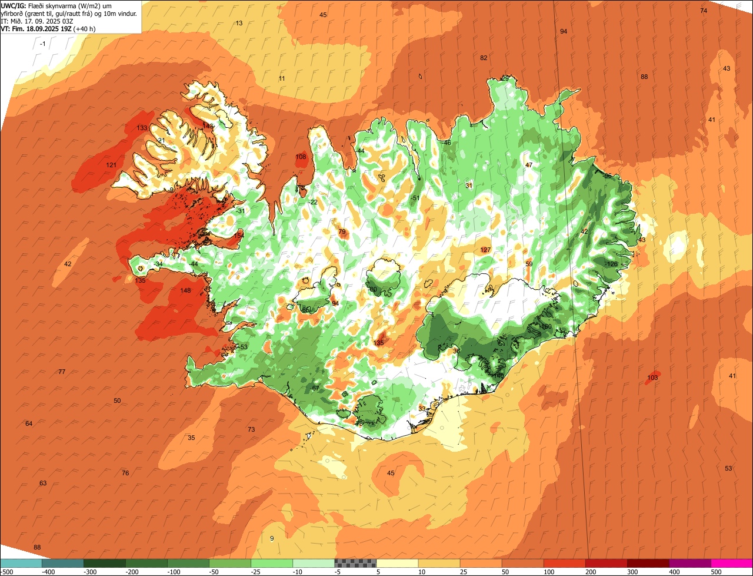Select the legend swatch between -50 and -25
The width and height of the screenshot is (753, 576).
click(230, 563)
